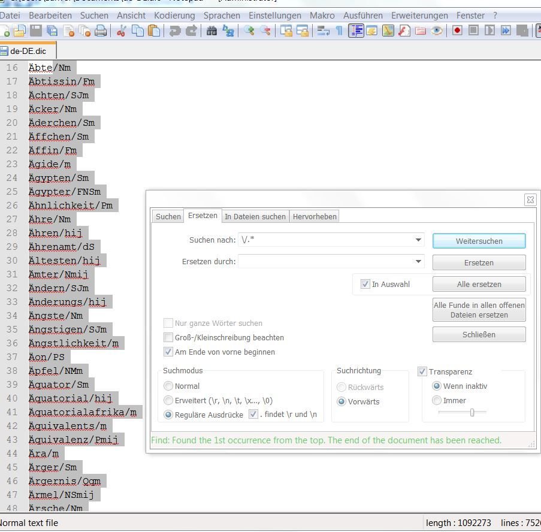Toggle synchronized vertical scrolling icon
This screenshot has width=541, height=532.
[x=286, y=31]
